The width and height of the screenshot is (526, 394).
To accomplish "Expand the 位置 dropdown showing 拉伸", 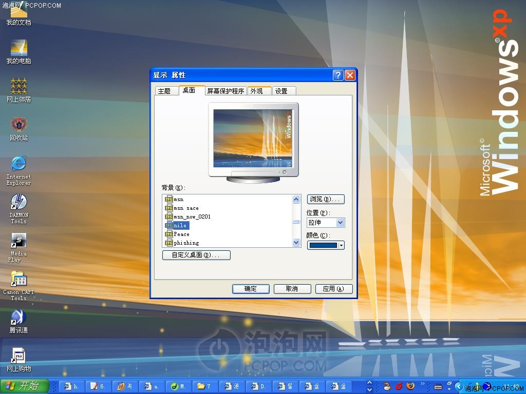I will click(341, 223).
